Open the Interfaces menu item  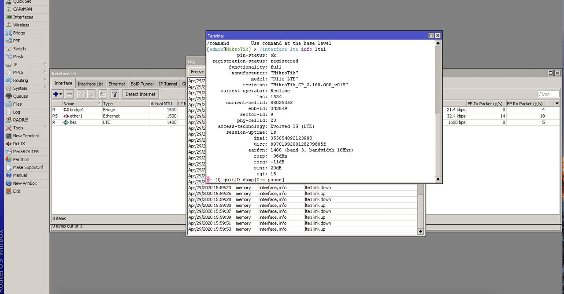(x=23, y=17)
